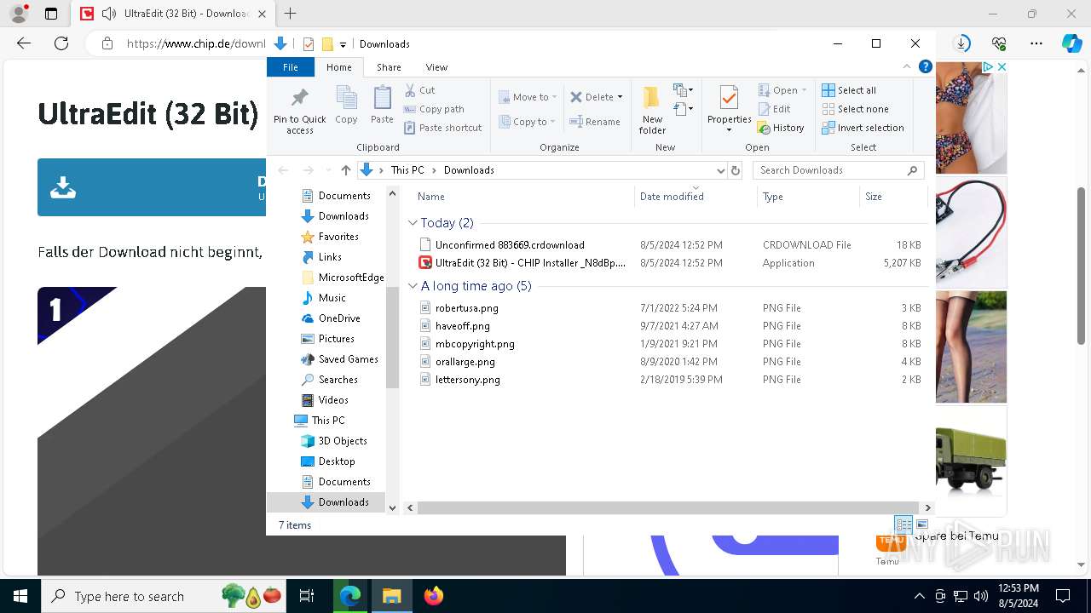
Task: Open the Windows Start menu
Action: point(20,596)
